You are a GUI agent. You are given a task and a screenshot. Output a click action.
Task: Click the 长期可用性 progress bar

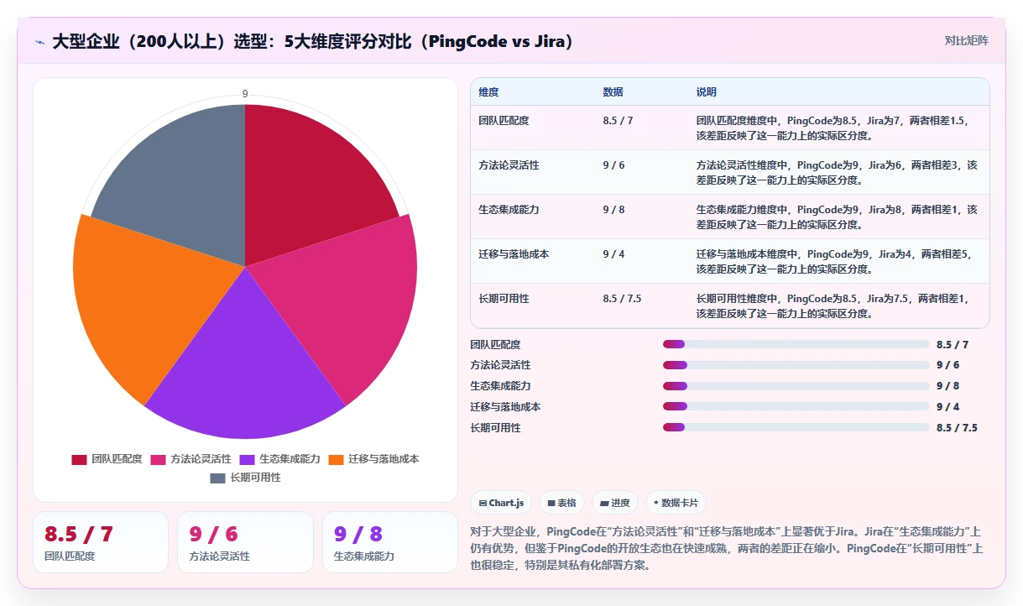[796, 428]
